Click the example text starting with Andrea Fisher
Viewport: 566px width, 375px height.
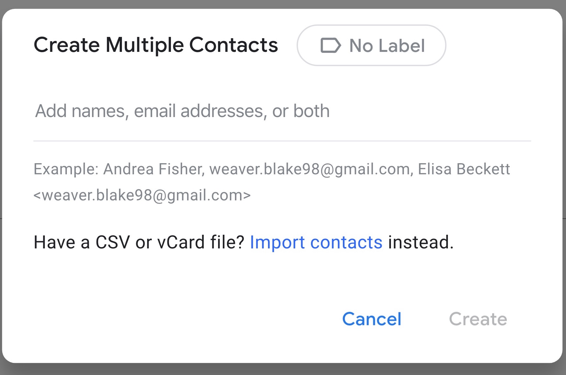coord(272,182)
